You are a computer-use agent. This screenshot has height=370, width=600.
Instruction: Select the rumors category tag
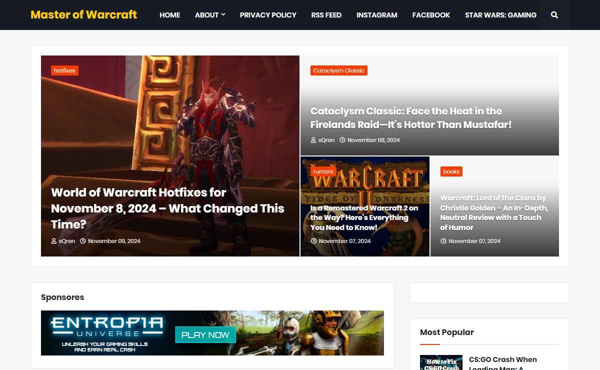(x=323, y=171)
